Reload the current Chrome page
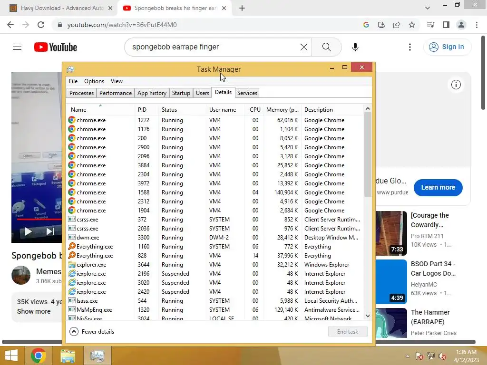 [x=41, y=25]
